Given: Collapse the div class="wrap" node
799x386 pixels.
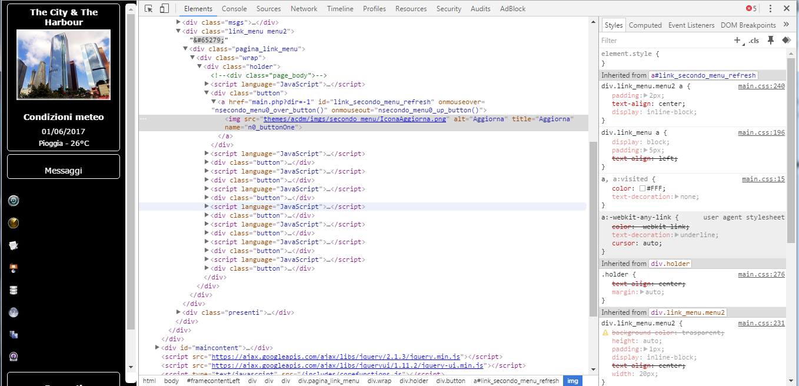Looking at the screenshot, I should click(193, 58).
